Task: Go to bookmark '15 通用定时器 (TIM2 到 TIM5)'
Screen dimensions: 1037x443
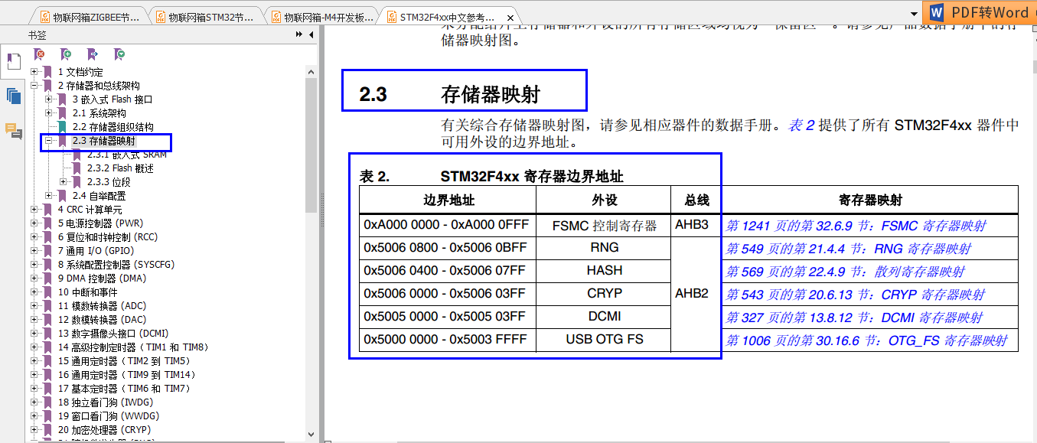Action: (x=126, y=360)
